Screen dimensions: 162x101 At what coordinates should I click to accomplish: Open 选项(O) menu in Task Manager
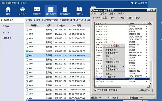104,13
